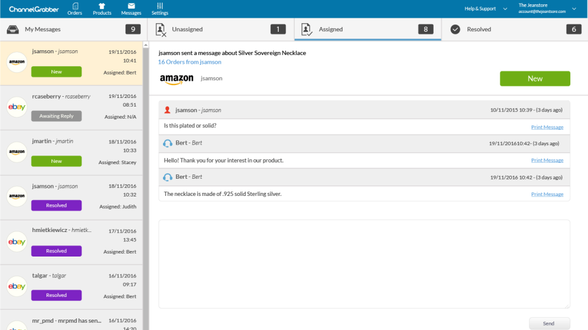
Task: Open the Orders section icon
Action: point(75,6)
